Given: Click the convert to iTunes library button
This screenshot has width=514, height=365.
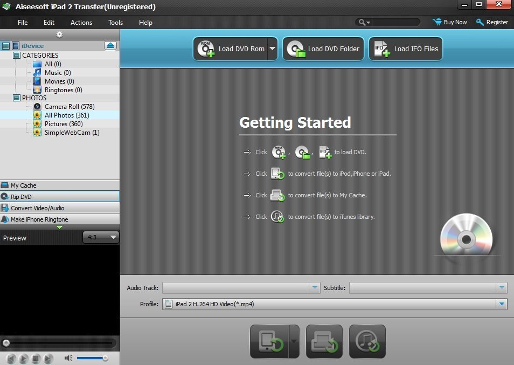Looking at the screenshot, I should [x=367, y=341].
